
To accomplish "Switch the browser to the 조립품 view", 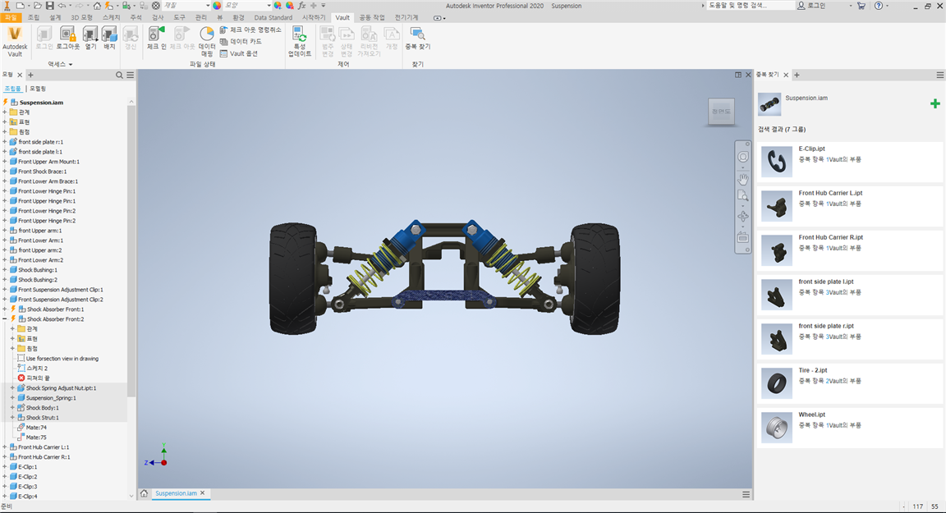I will (12, 89).
